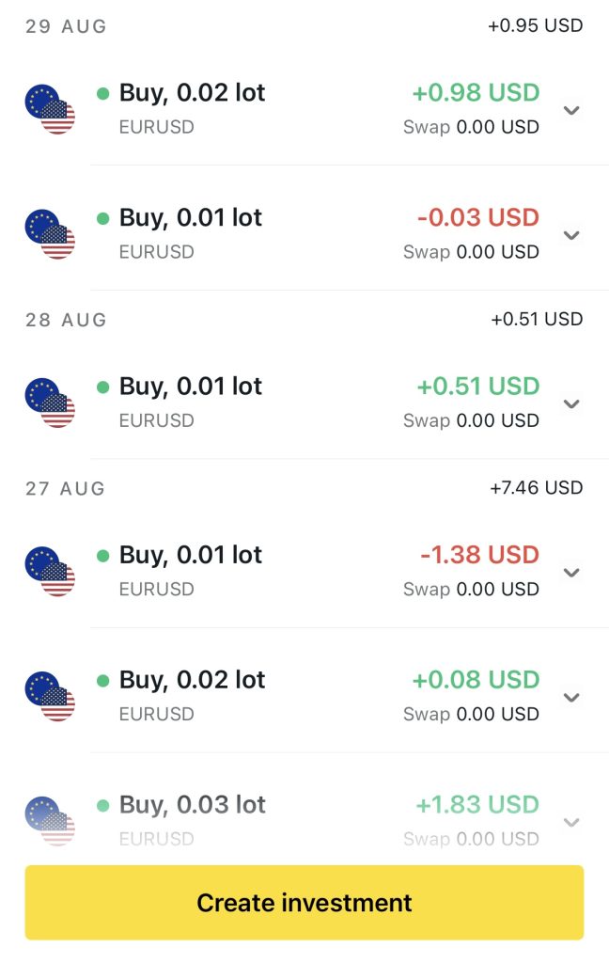Click the -1.38 USD profit value
609x963 pixels.
479,555
